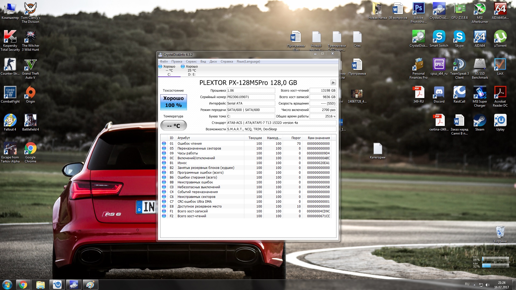Open the Диск menu

[213, 61]
